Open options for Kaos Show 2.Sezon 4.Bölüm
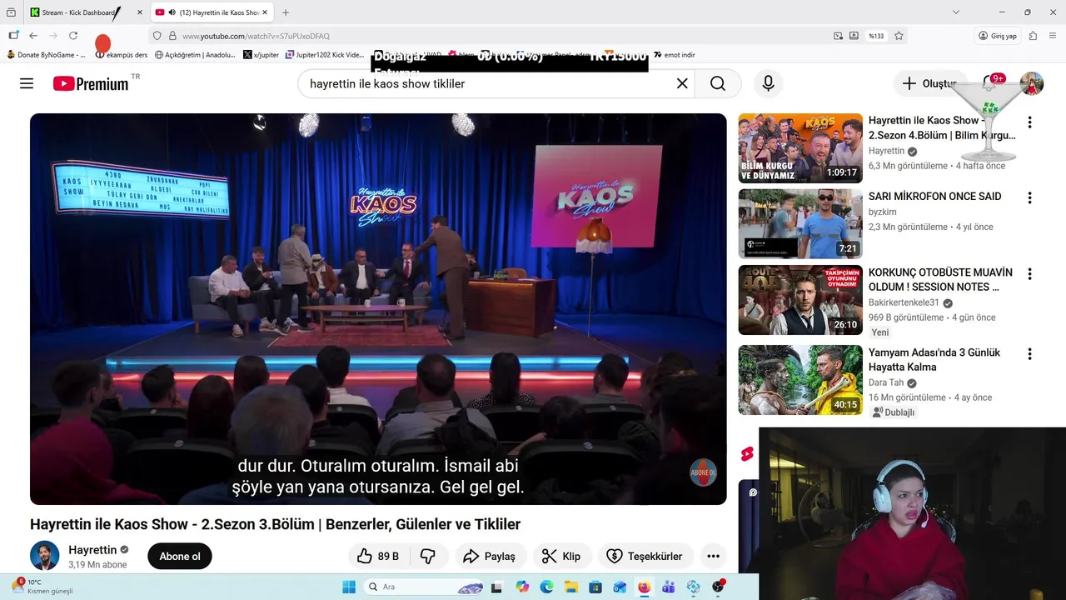The width and height of the screenshot is (1066, 600). (1029, 122)
